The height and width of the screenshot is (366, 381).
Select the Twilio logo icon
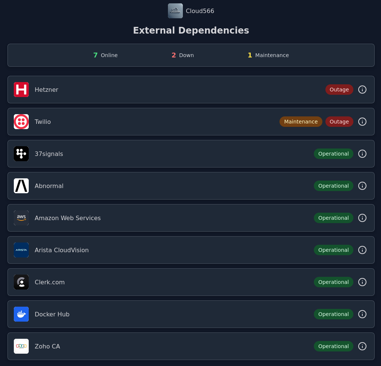(21, 122)
